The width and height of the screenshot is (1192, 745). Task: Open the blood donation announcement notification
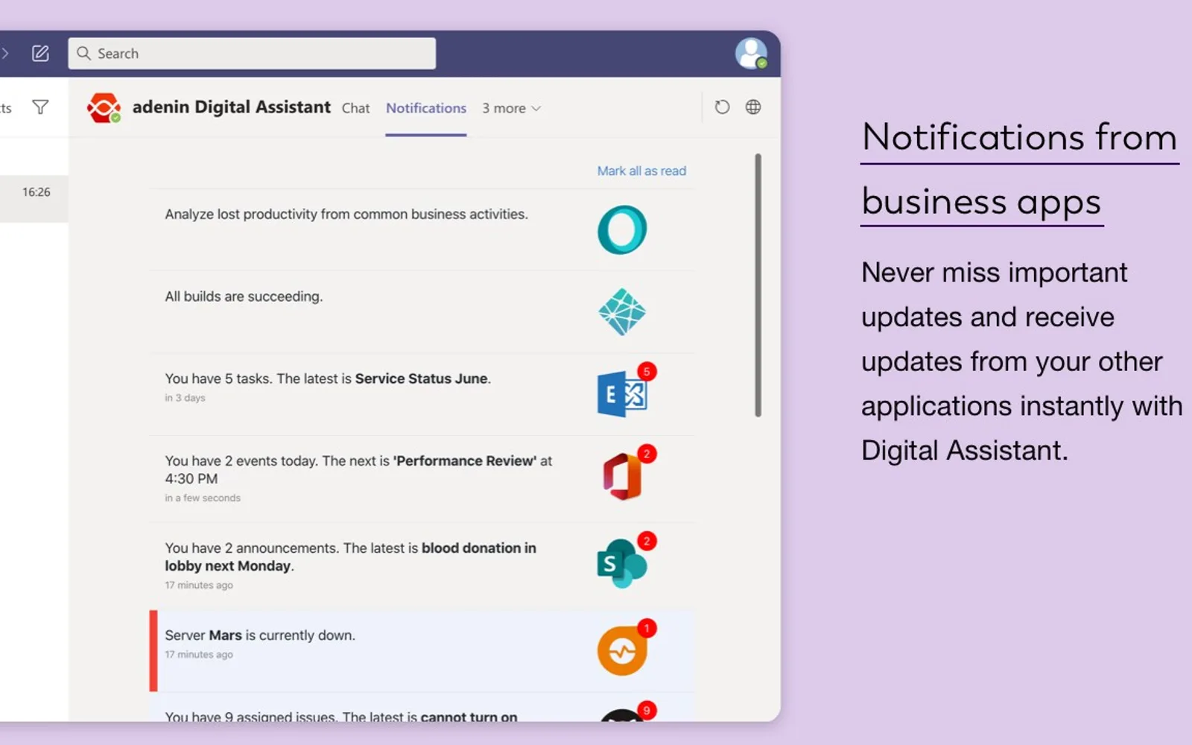tap(422, 566)
